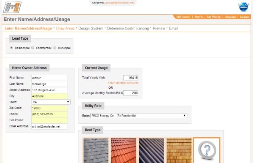Click the Total Yearly kWh field
This screenshot has width=253, height=163.
(x=131, y=78)
